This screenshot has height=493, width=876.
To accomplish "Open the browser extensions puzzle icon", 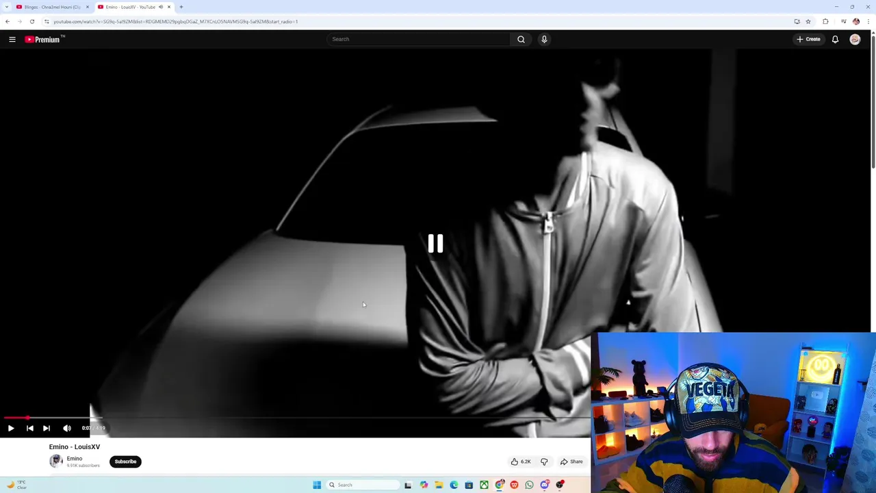I will (x=825, y=21).
